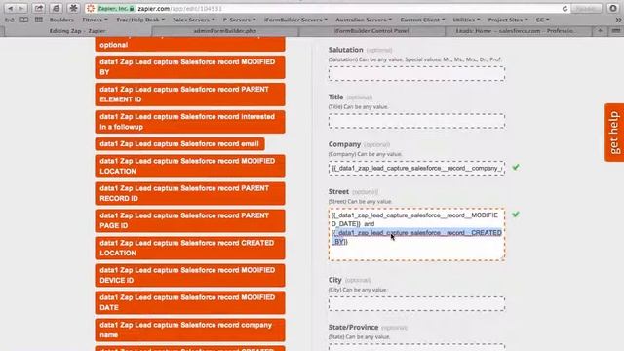The height and width of the screenshot is (351, 624).
Task: Expand the Sales Servers bookmarks folder
Action: (x=193, y=19)
